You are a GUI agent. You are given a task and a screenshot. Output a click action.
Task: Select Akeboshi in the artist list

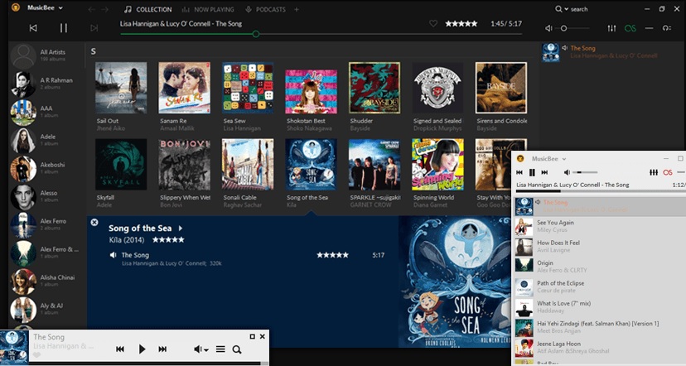coord(47,168)
